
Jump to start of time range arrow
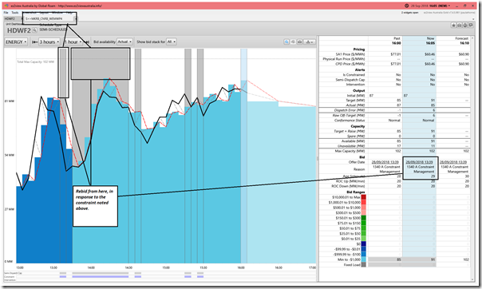coord(35,42)
